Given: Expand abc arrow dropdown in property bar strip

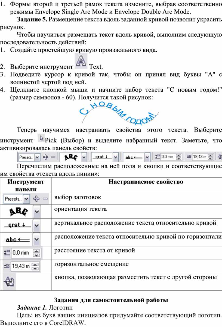Looking at the screenshot, I should pyautogui.click(x=147, y=157).
